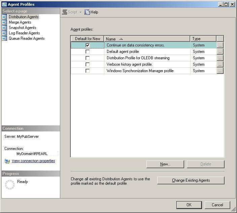This screenshot has height=213, width=237.
Task: Click the connection properties icon
Action: (x=7, y=161)
